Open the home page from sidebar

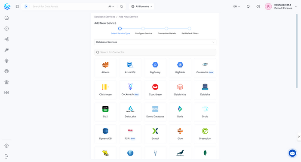[x=6, y=18]
